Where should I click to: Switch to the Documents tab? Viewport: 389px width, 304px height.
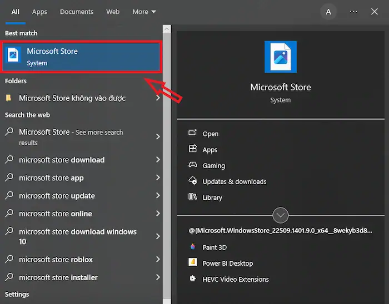[77, 12]
